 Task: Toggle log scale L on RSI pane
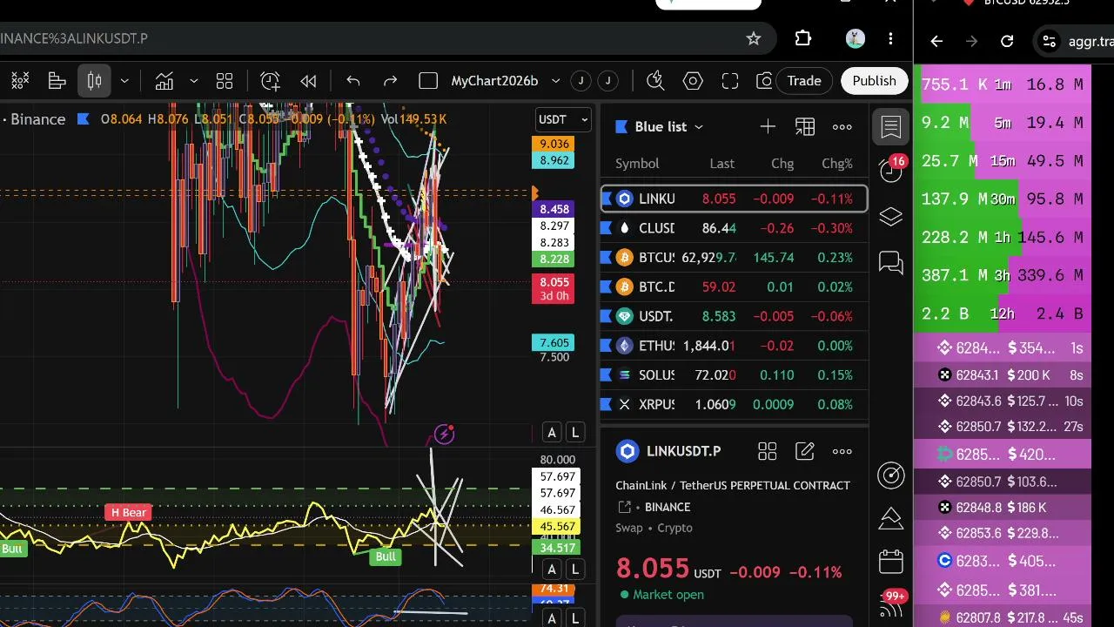574,570
